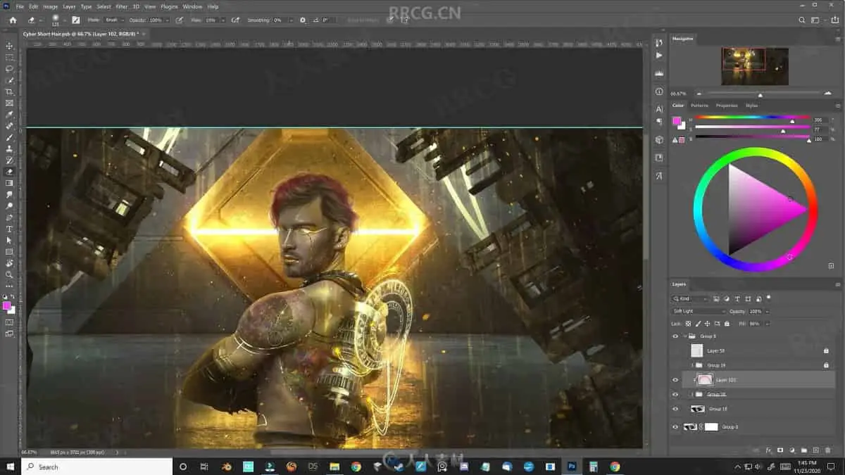Select the Crop tool
This screenshot has width=845, height=475.
9,91
